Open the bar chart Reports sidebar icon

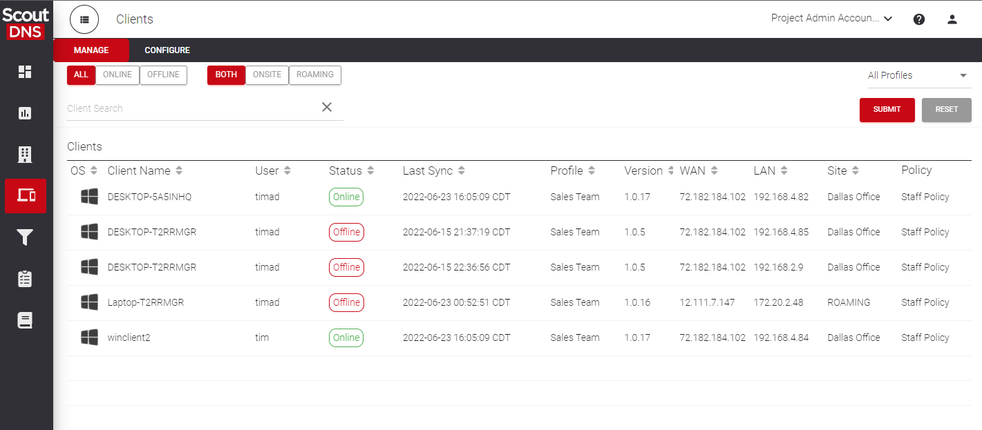(25, 113)
